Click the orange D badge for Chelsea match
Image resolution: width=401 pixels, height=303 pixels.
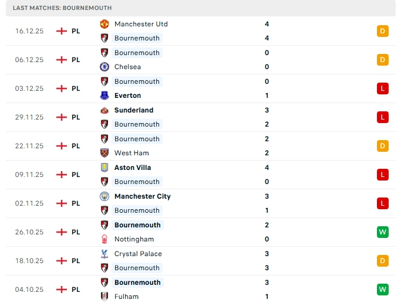point(383,60)
